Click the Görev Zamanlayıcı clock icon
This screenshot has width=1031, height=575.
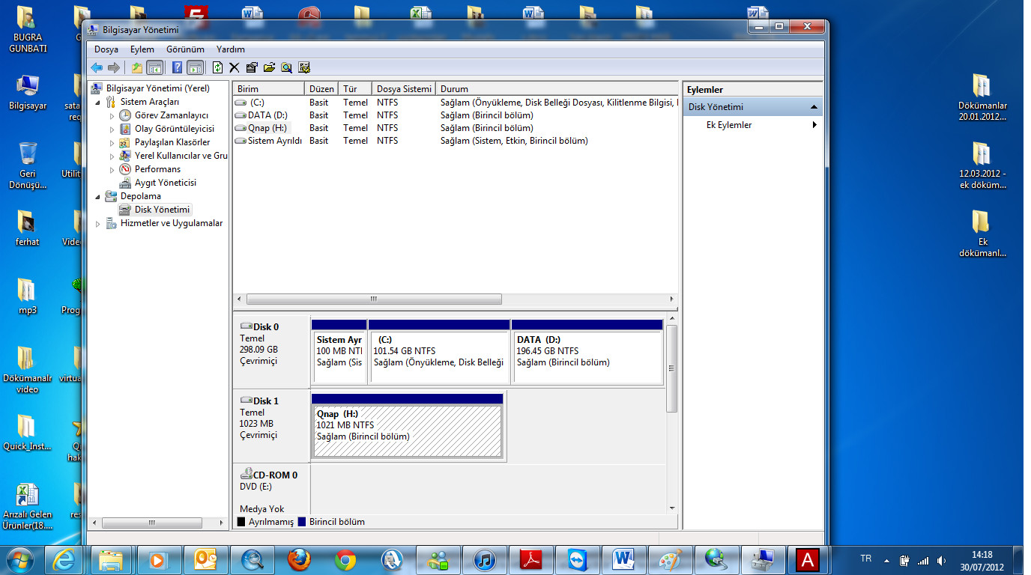125,115
